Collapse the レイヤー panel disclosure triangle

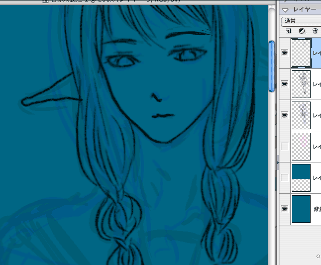pyautogui.click(x=285, y=10)
